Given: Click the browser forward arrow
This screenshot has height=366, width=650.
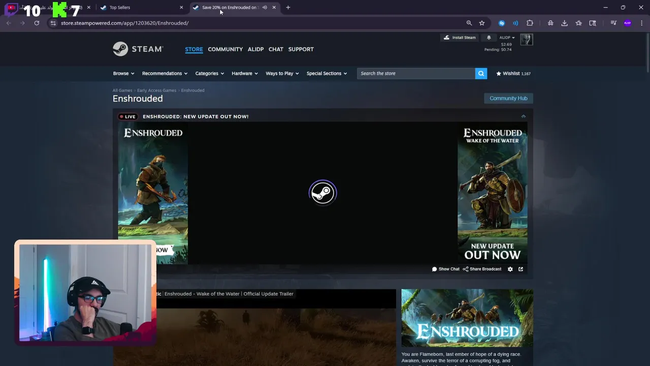Looking at the screenshot, I should 22,23.
